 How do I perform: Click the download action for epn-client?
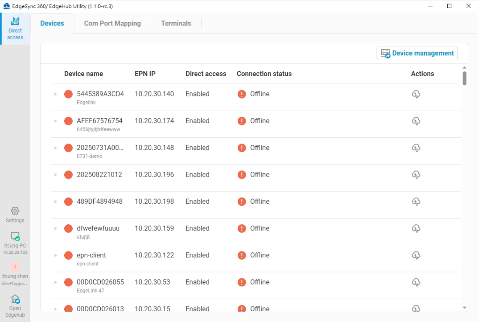point(416,255)
